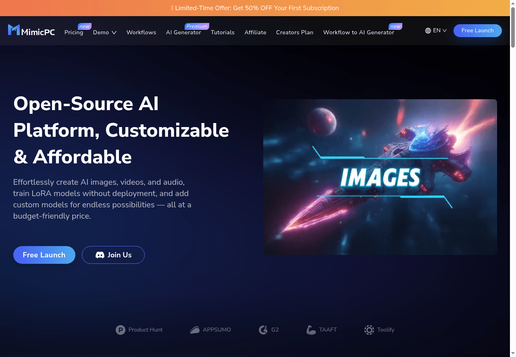Click the Toolify gear logo

pyautogui.click(x=369, y=330)
